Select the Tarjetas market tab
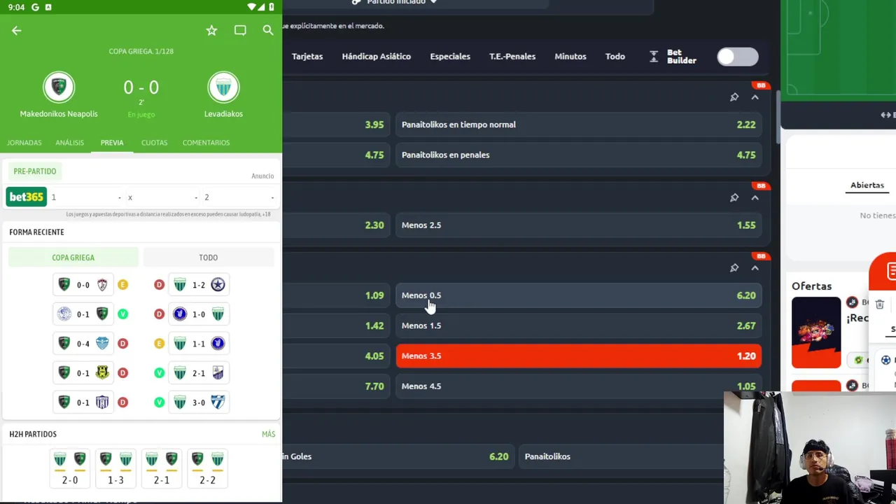This screenshot has height=504, width=896. pyautogui.click(x=307, y=57)
